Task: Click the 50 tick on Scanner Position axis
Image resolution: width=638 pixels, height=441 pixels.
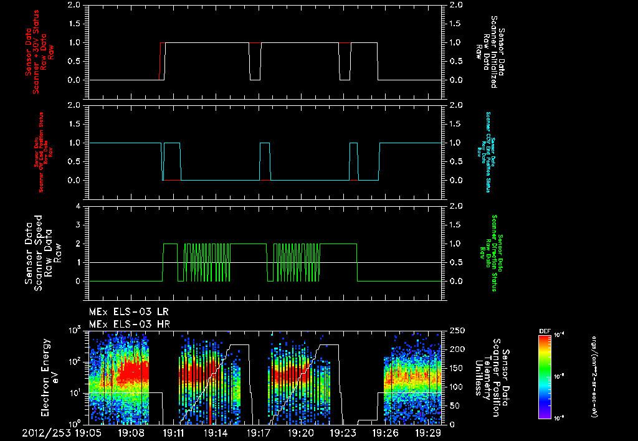Action: pyautogui.click(x=455, y=405)
